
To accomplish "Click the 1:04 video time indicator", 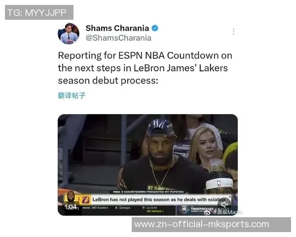I will pyautogui.click(x=70, y=207).
